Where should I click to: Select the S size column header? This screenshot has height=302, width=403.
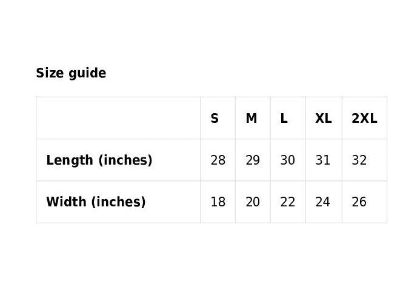(x=215, y=119)
